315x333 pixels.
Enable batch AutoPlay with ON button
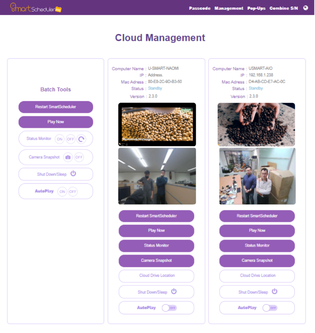pos(62,191)
